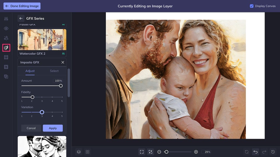Click Done Editing Image button

(22, 6)
